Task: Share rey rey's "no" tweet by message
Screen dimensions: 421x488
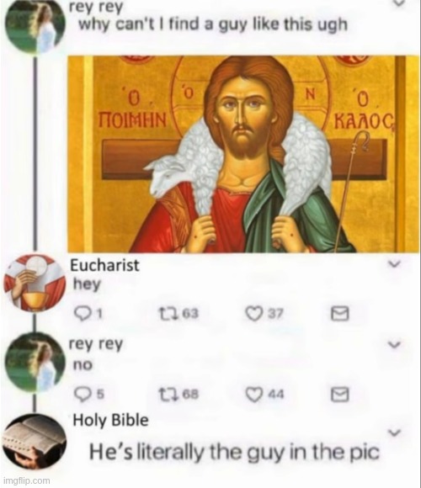Action: click(x=339, y=395)
